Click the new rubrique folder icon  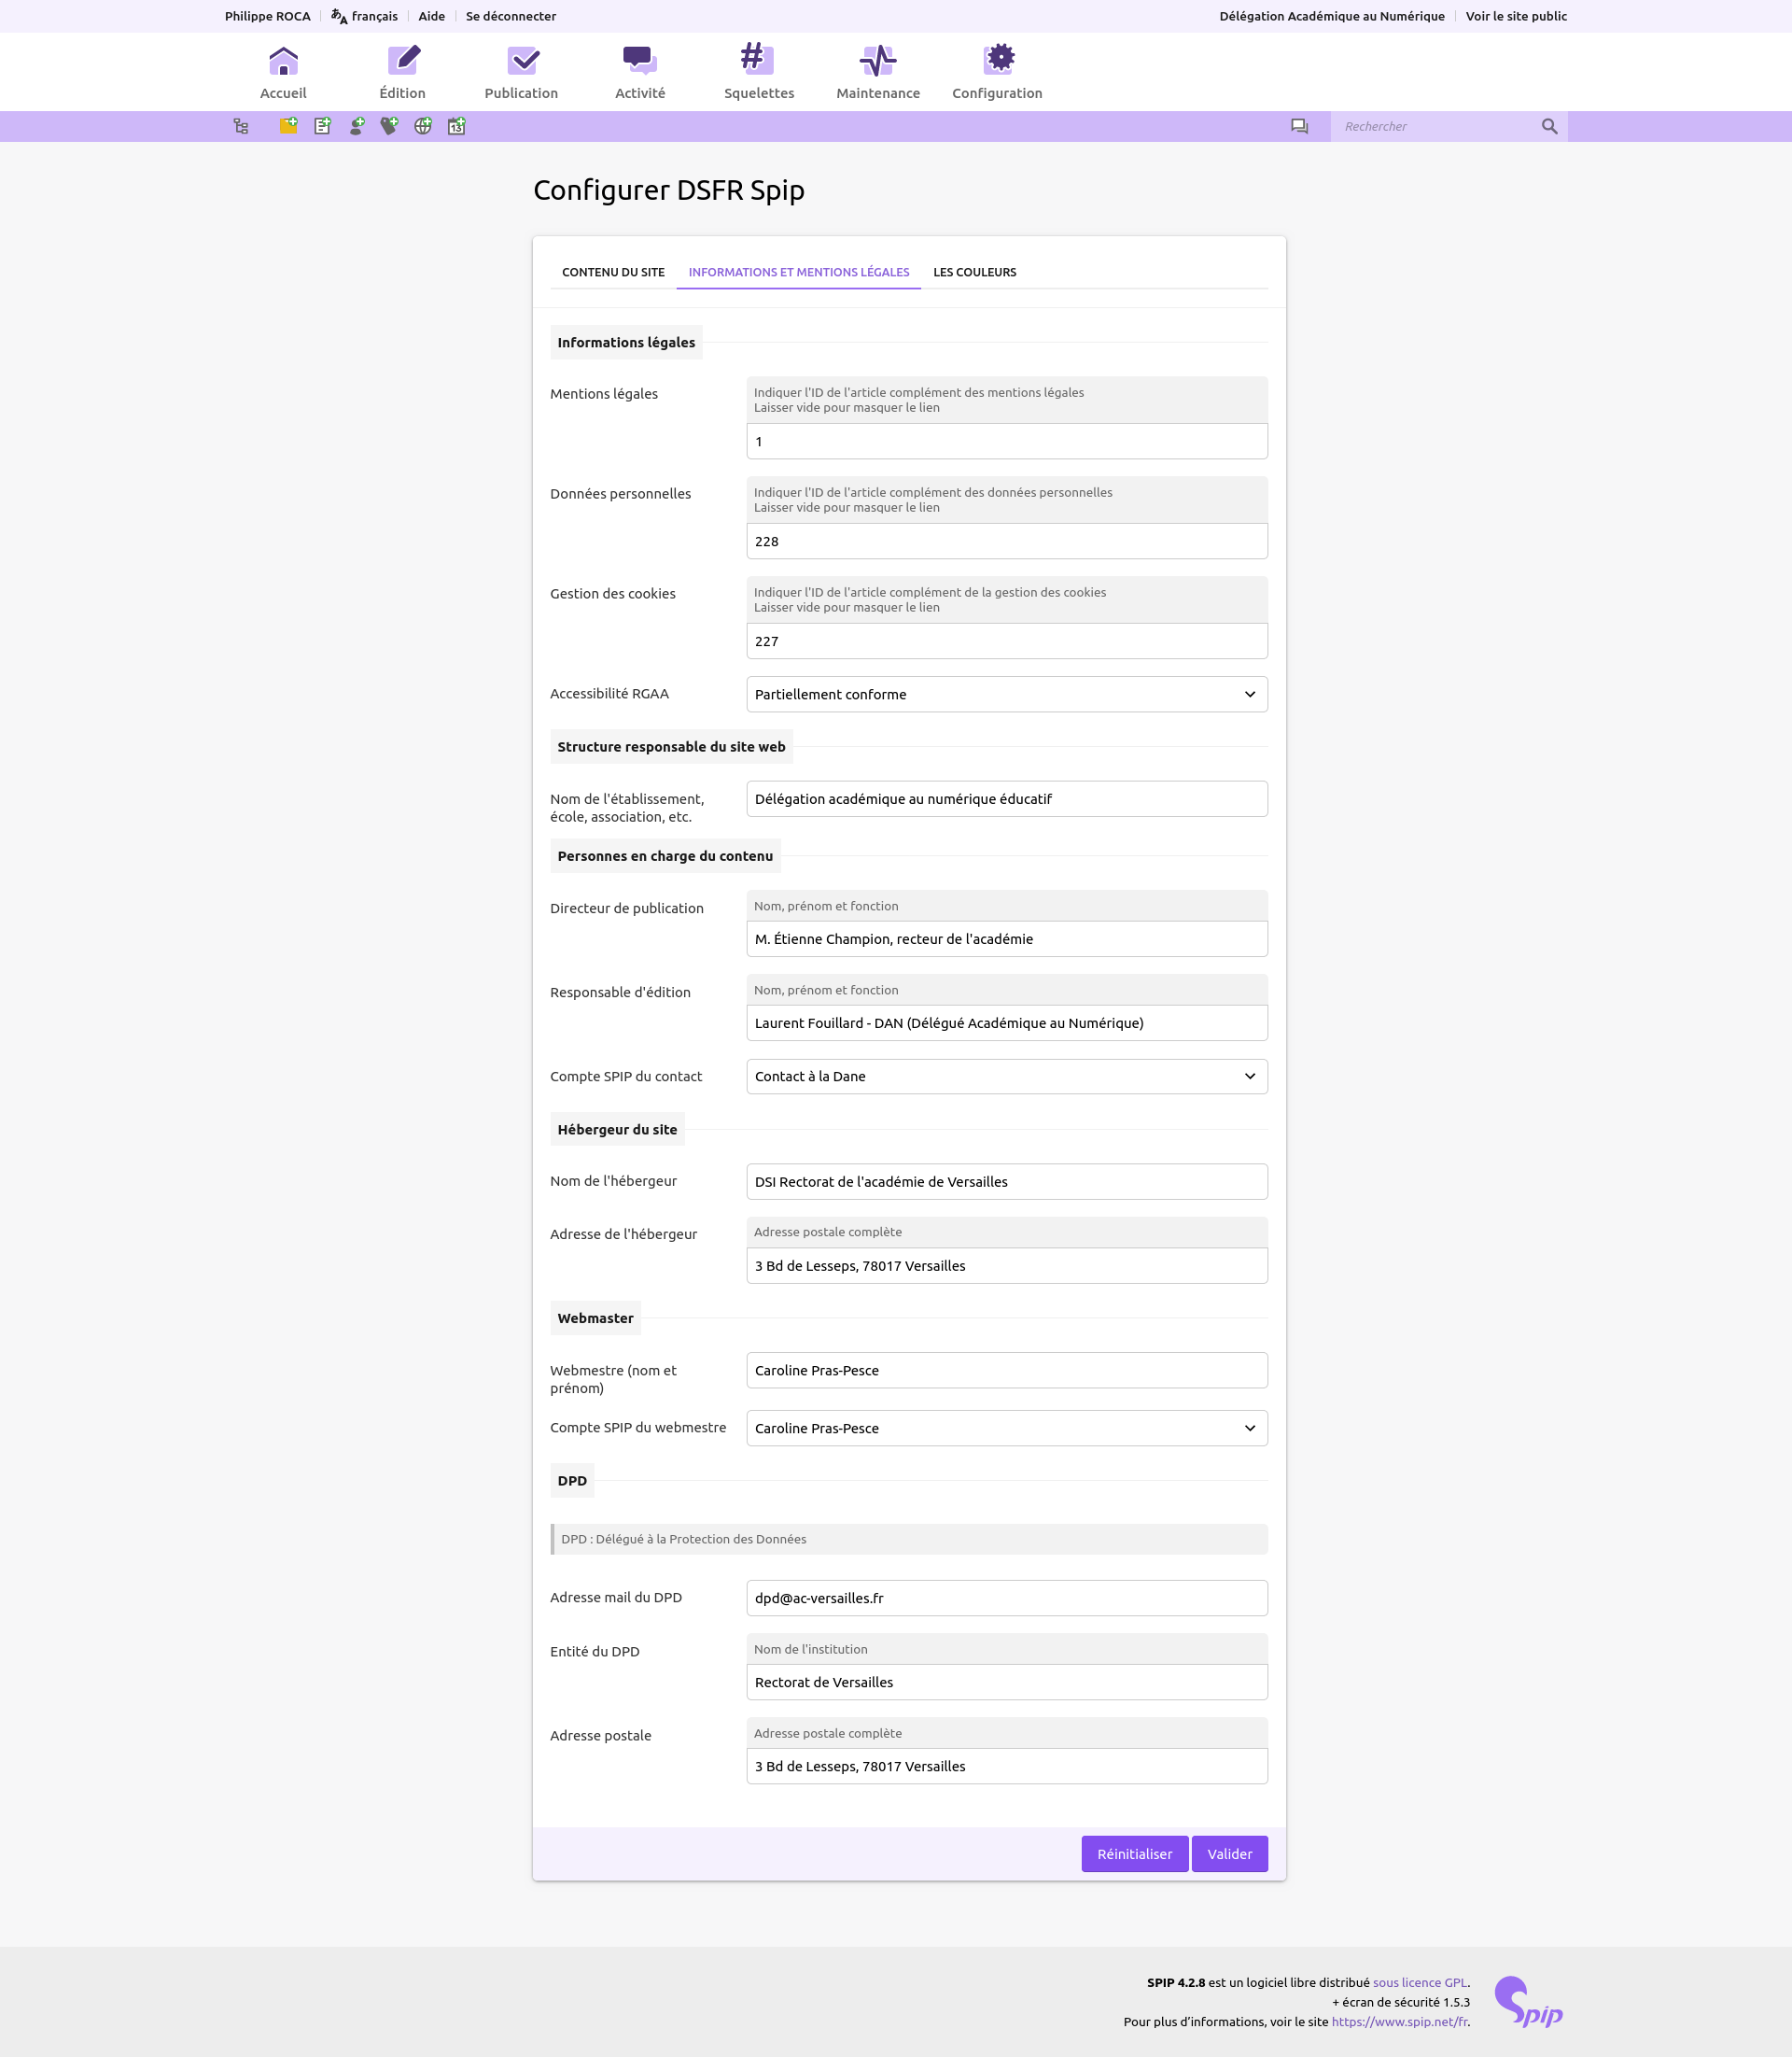coord(288,126)
